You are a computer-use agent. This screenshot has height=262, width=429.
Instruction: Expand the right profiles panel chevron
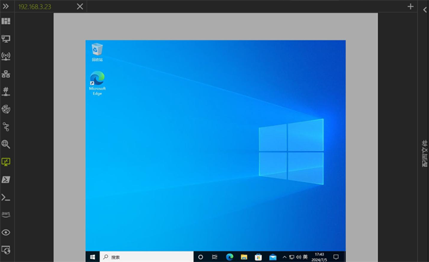tap(424, 10)
